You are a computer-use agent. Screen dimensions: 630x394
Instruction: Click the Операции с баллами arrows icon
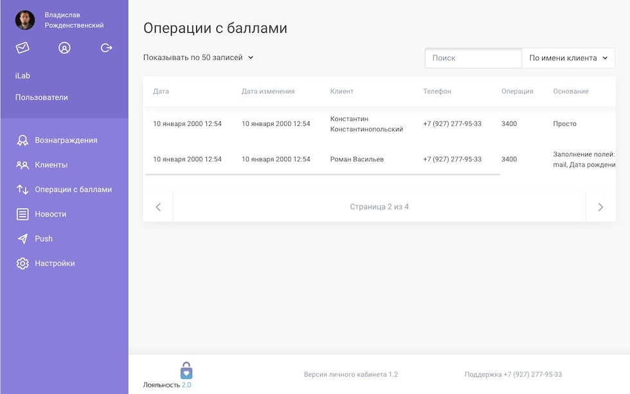pos(22,190)
